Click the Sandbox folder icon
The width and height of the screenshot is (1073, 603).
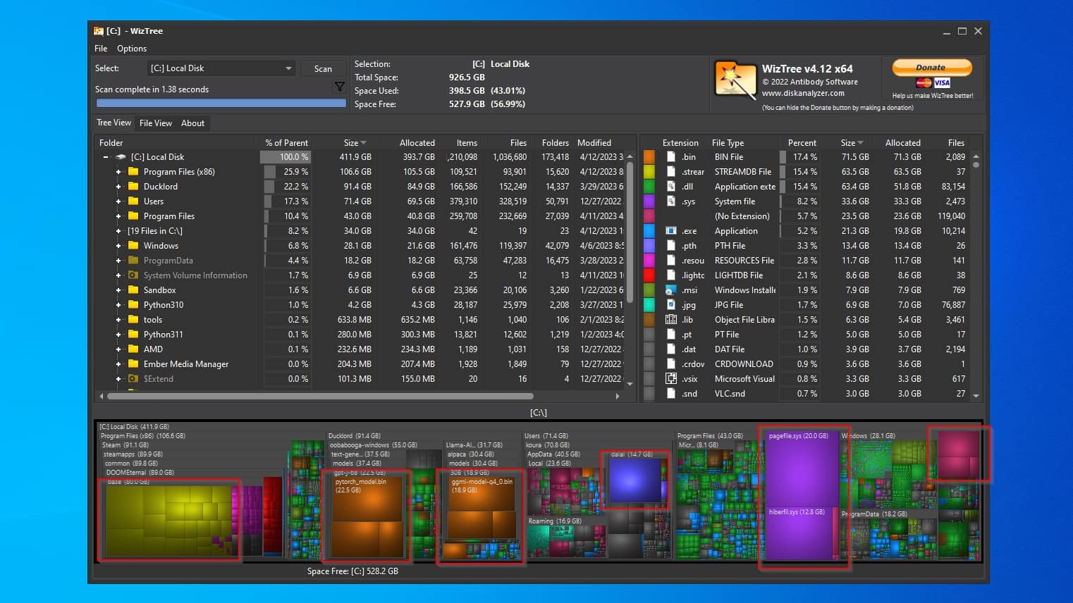133,290
